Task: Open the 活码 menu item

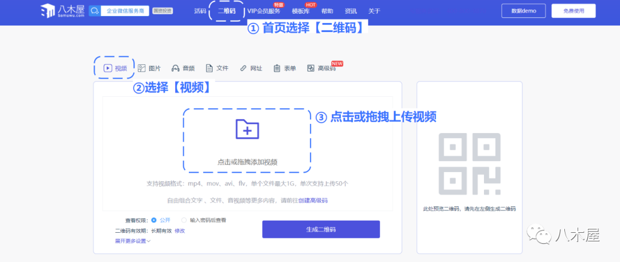Action: (200, 11)
